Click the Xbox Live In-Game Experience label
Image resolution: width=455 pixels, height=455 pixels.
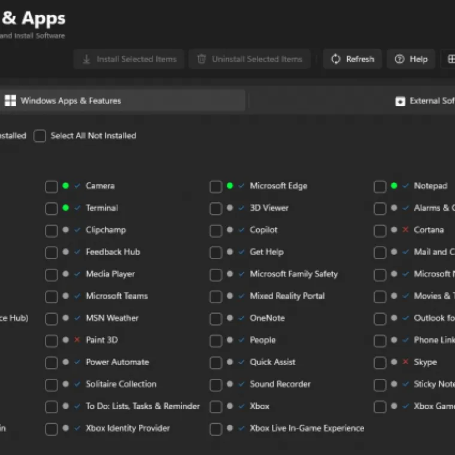[307, 428]
